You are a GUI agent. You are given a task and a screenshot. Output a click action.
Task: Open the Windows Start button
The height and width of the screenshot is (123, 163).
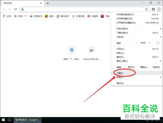pyautogui.click(x=3, y=120)
